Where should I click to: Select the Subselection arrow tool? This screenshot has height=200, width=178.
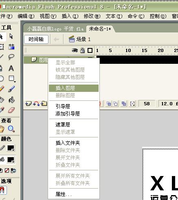(x=11, y=36)
